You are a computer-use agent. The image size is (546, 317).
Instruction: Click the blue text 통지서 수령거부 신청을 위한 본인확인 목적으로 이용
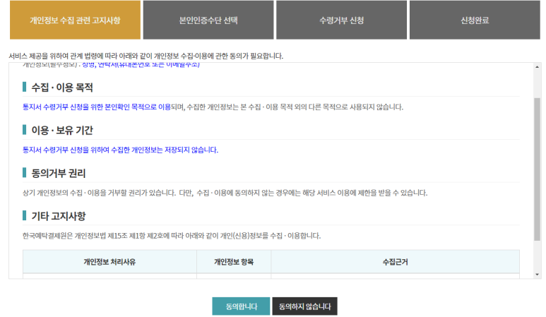pos(97,107)
